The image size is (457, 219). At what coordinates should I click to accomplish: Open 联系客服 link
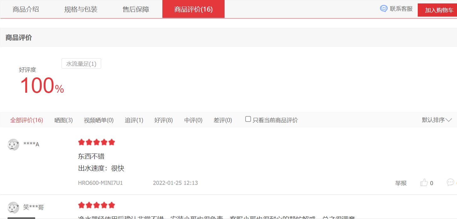coord(401,9)
